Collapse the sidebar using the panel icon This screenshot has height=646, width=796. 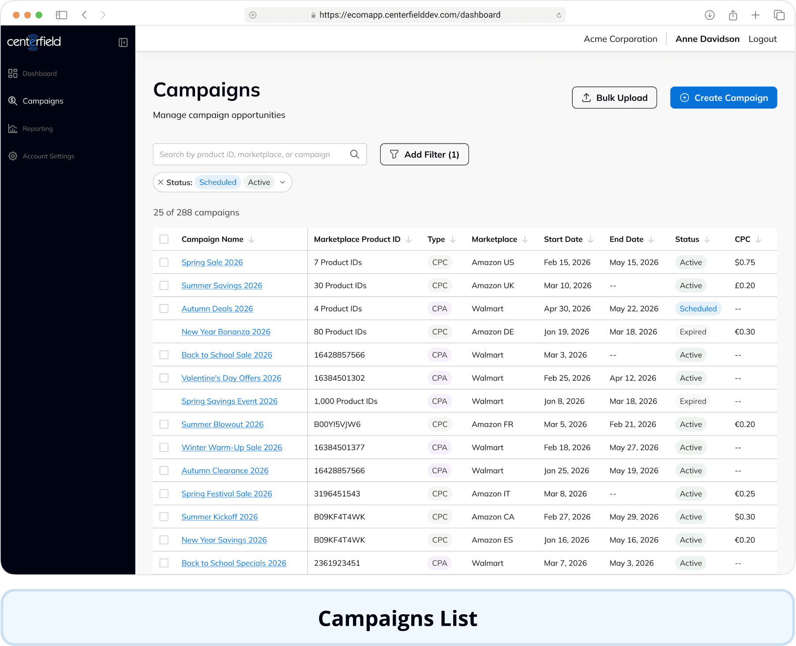tap(123, 42)
